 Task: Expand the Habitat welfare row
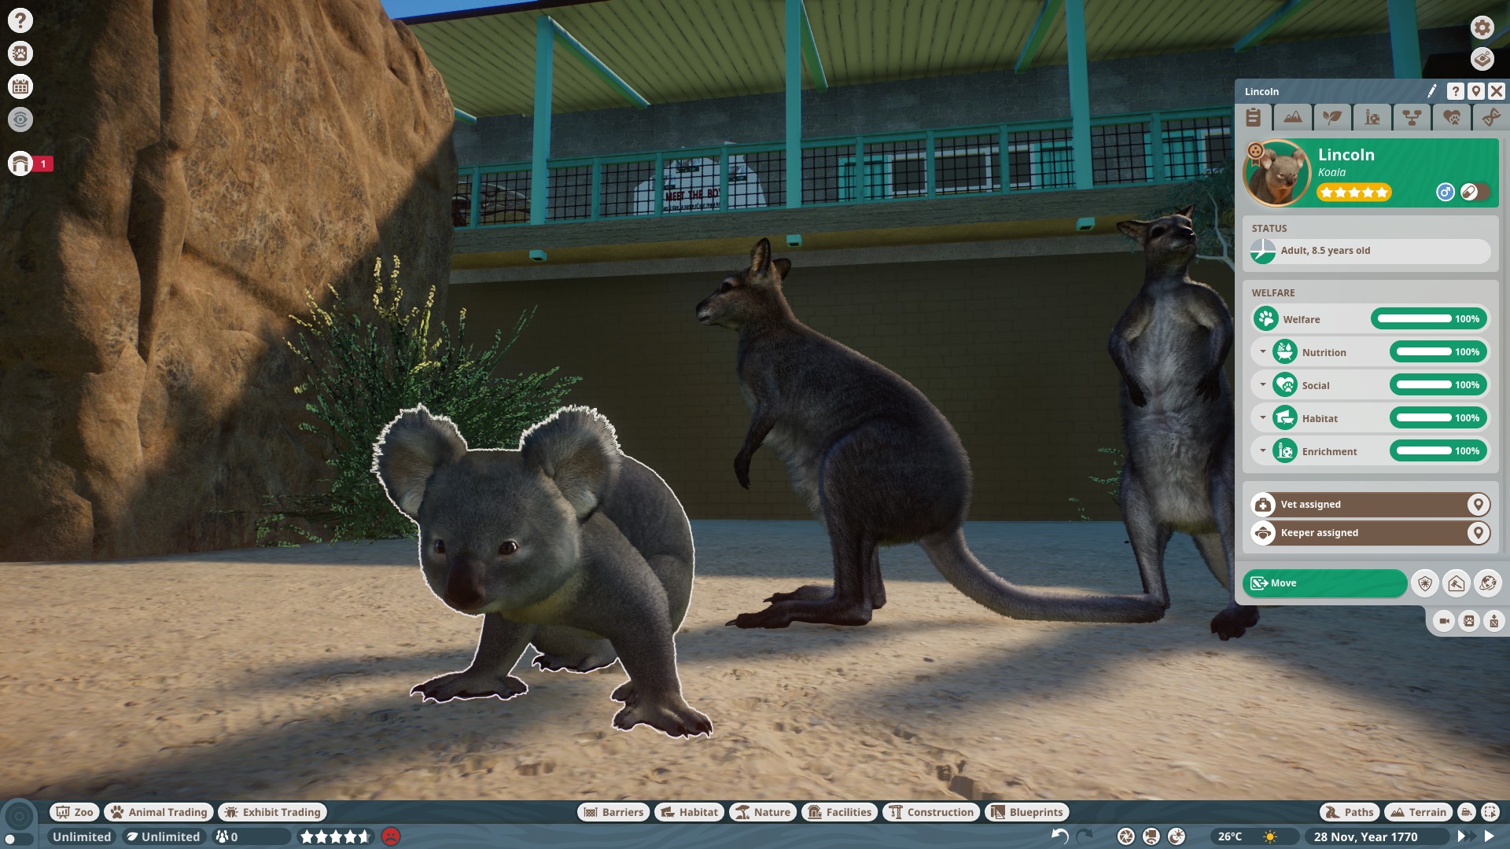point(1263,417)
